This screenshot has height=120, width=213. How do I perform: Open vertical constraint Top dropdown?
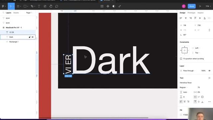click(197, 53)
